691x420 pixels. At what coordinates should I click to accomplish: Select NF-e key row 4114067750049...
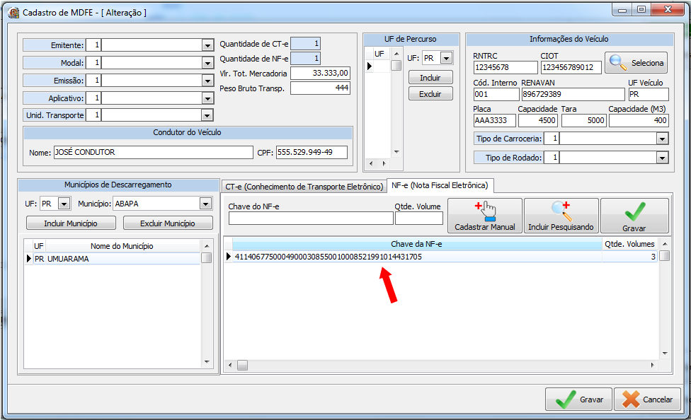click(417, 257)
